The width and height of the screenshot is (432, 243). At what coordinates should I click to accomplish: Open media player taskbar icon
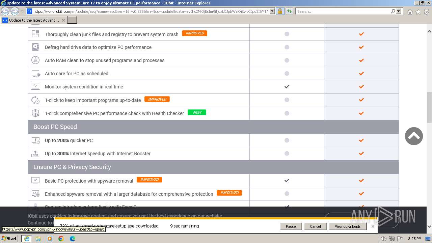(50, 239)
